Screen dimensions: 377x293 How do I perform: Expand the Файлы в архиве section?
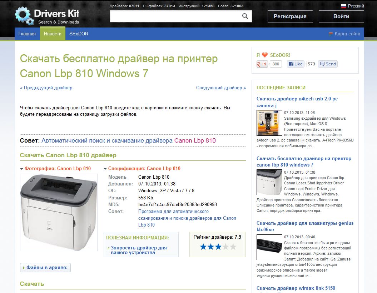pos(45,268)
